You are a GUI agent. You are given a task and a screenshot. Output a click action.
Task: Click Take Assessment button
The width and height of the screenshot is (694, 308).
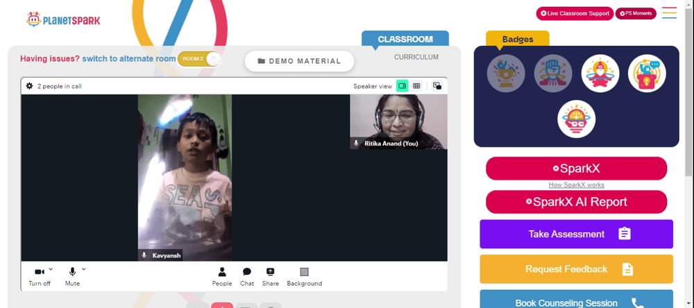click(x=576, y=234)
